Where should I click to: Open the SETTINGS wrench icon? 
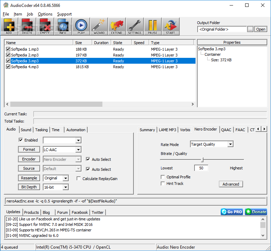point(135,27)
